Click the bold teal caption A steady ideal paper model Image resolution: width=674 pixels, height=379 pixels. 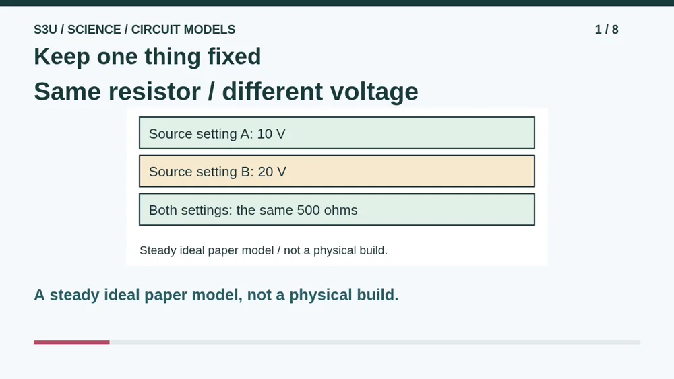point(216,295)
